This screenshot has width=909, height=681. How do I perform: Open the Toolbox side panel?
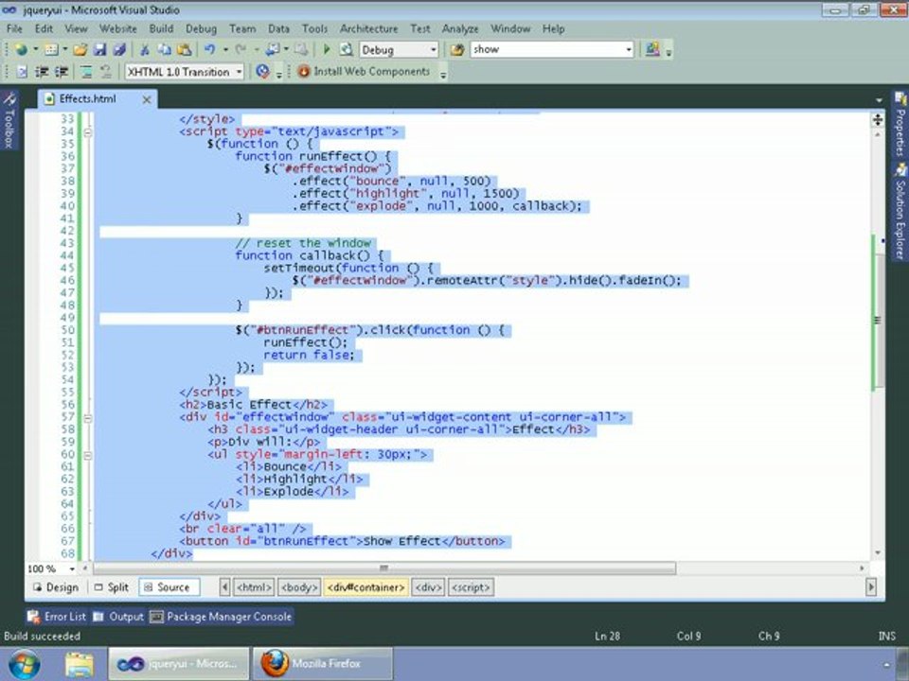click(9, 120)
